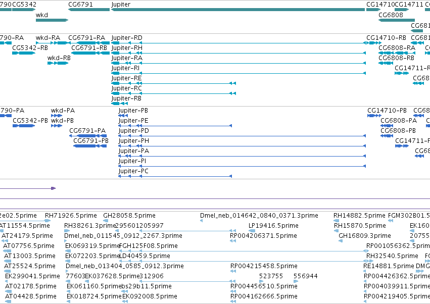
Task: Open EST RH15870.5prime
Action: pyautogui.click(x=336, y=231)
